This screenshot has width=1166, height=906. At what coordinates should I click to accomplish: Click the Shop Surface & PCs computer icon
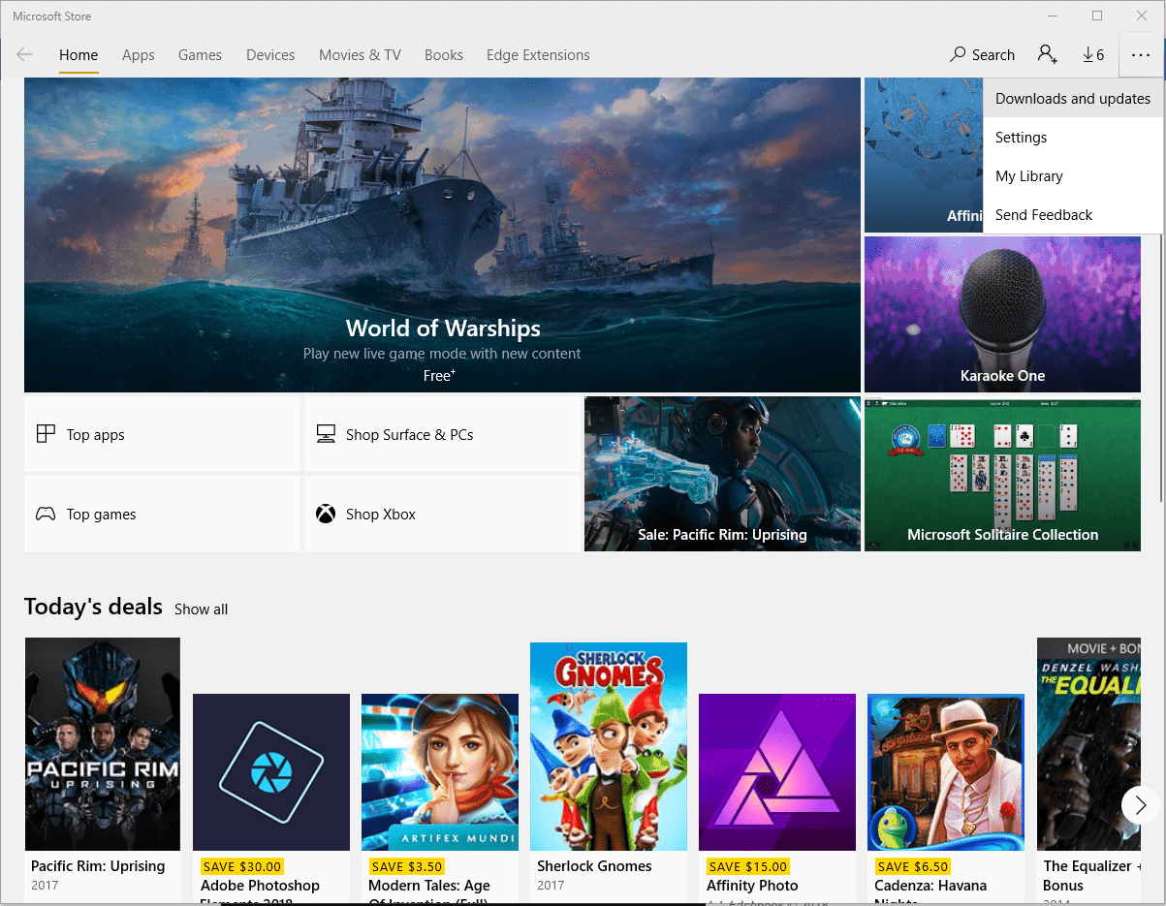pos(326,434)
